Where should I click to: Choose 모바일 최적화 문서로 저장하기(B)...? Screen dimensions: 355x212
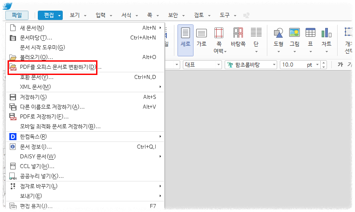click(x=85, y=126)
